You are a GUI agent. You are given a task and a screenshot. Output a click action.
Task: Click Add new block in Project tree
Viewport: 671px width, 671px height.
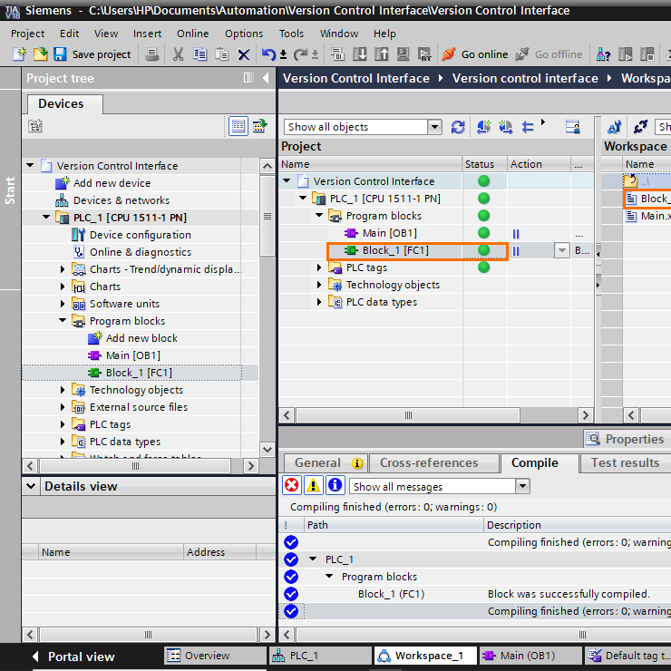(141, 338)
